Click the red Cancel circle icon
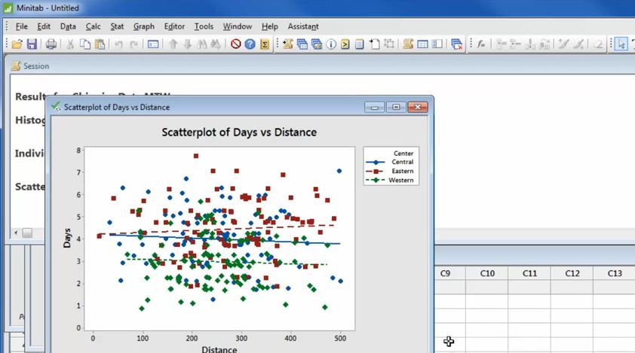 (x=236, y=44)
